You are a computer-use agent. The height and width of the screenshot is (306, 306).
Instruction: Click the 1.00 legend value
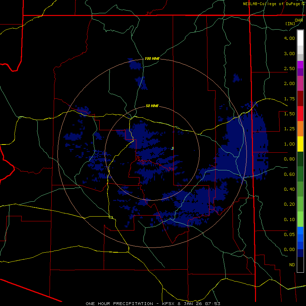pyautogui.click(x=289, y=144)
